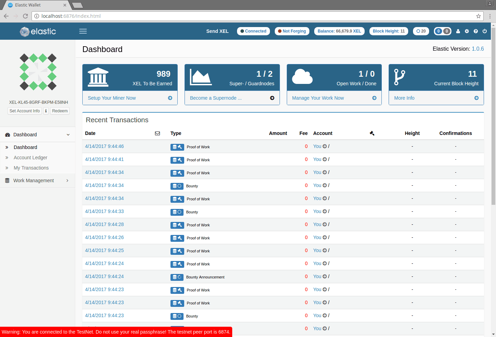Click the TestNet warning banner
This screenshot has width=496, height=337.
(116, 332)
